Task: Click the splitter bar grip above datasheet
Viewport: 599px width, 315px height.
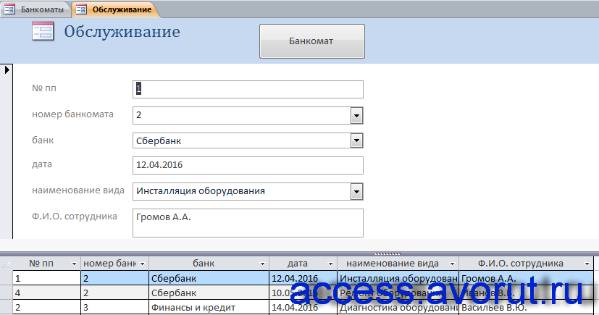Action: click(x=388, y=253)
